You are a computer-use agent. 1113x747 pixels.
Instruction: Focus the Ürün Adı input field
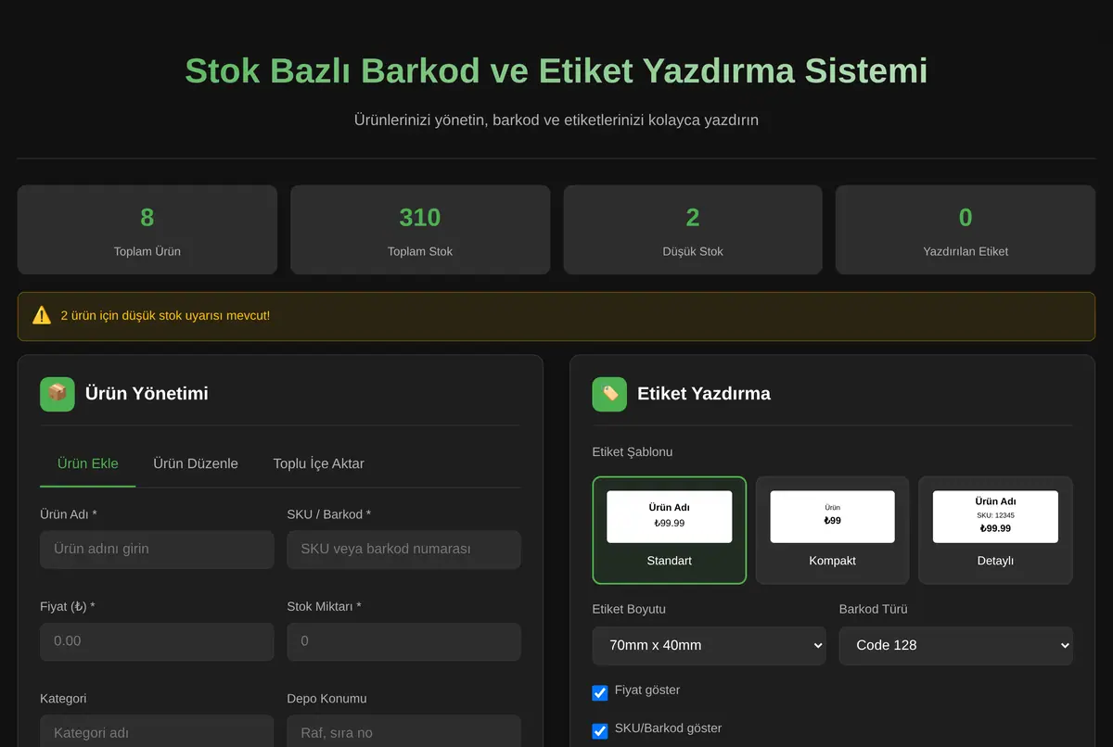click(x=157, y=550)
